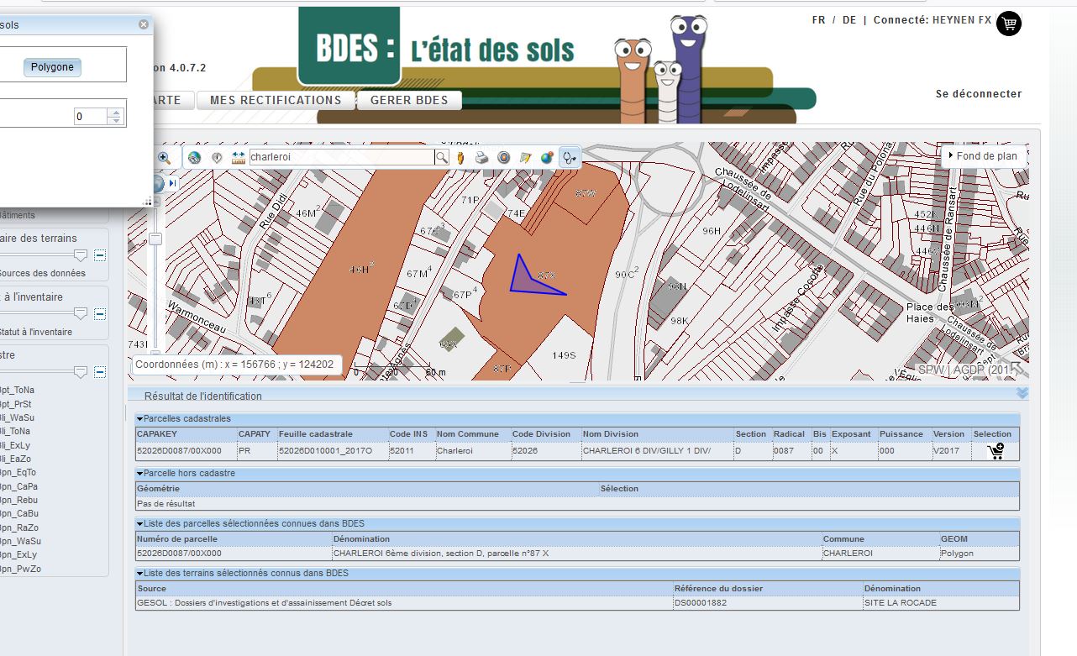Select the measure distance ruler tool
Viewport: 1077px width, 656px height.
tap(238, 157)
